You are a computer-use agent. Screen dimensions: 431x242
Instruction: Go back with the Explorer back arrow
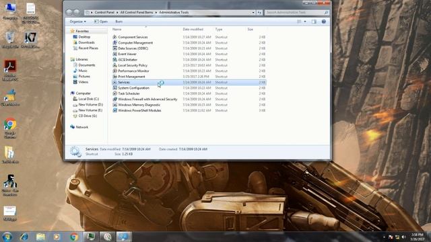tap(69, 12)
